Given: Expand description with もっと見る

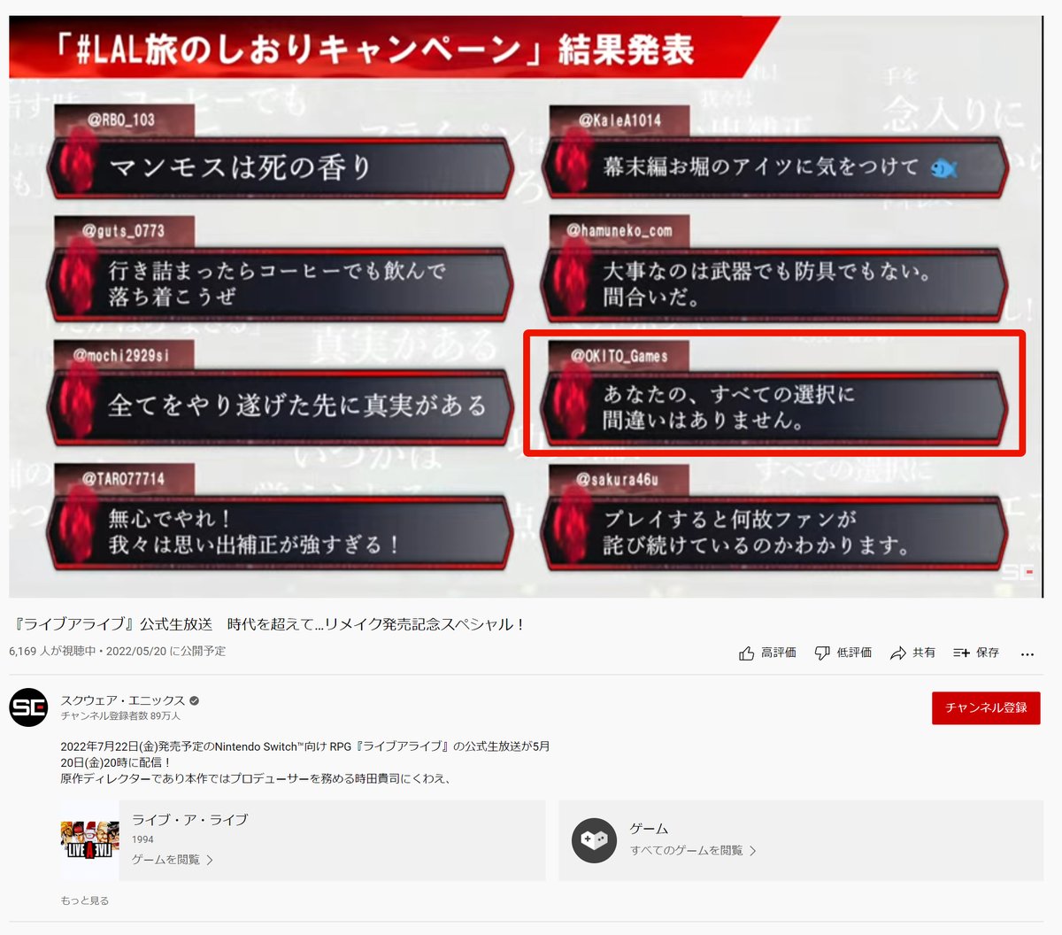Looking at the screenshot, I should [x=85, y=900].
